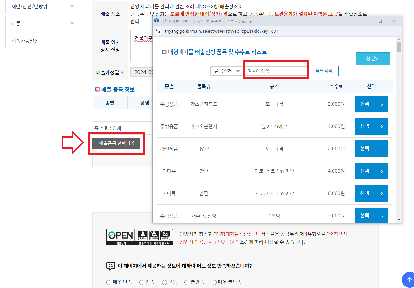Image resolution: width=414 pixels, height=288 pixels.
Task: Click the 창 닫기 button
Action: pos(373,58)
